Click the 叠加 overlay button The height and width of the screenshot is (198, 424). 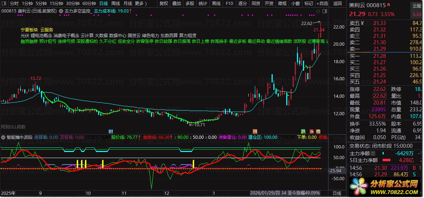[177, 4]
